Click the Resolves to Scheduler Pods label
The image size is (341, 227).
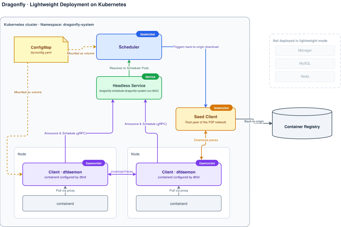(129, 68)
